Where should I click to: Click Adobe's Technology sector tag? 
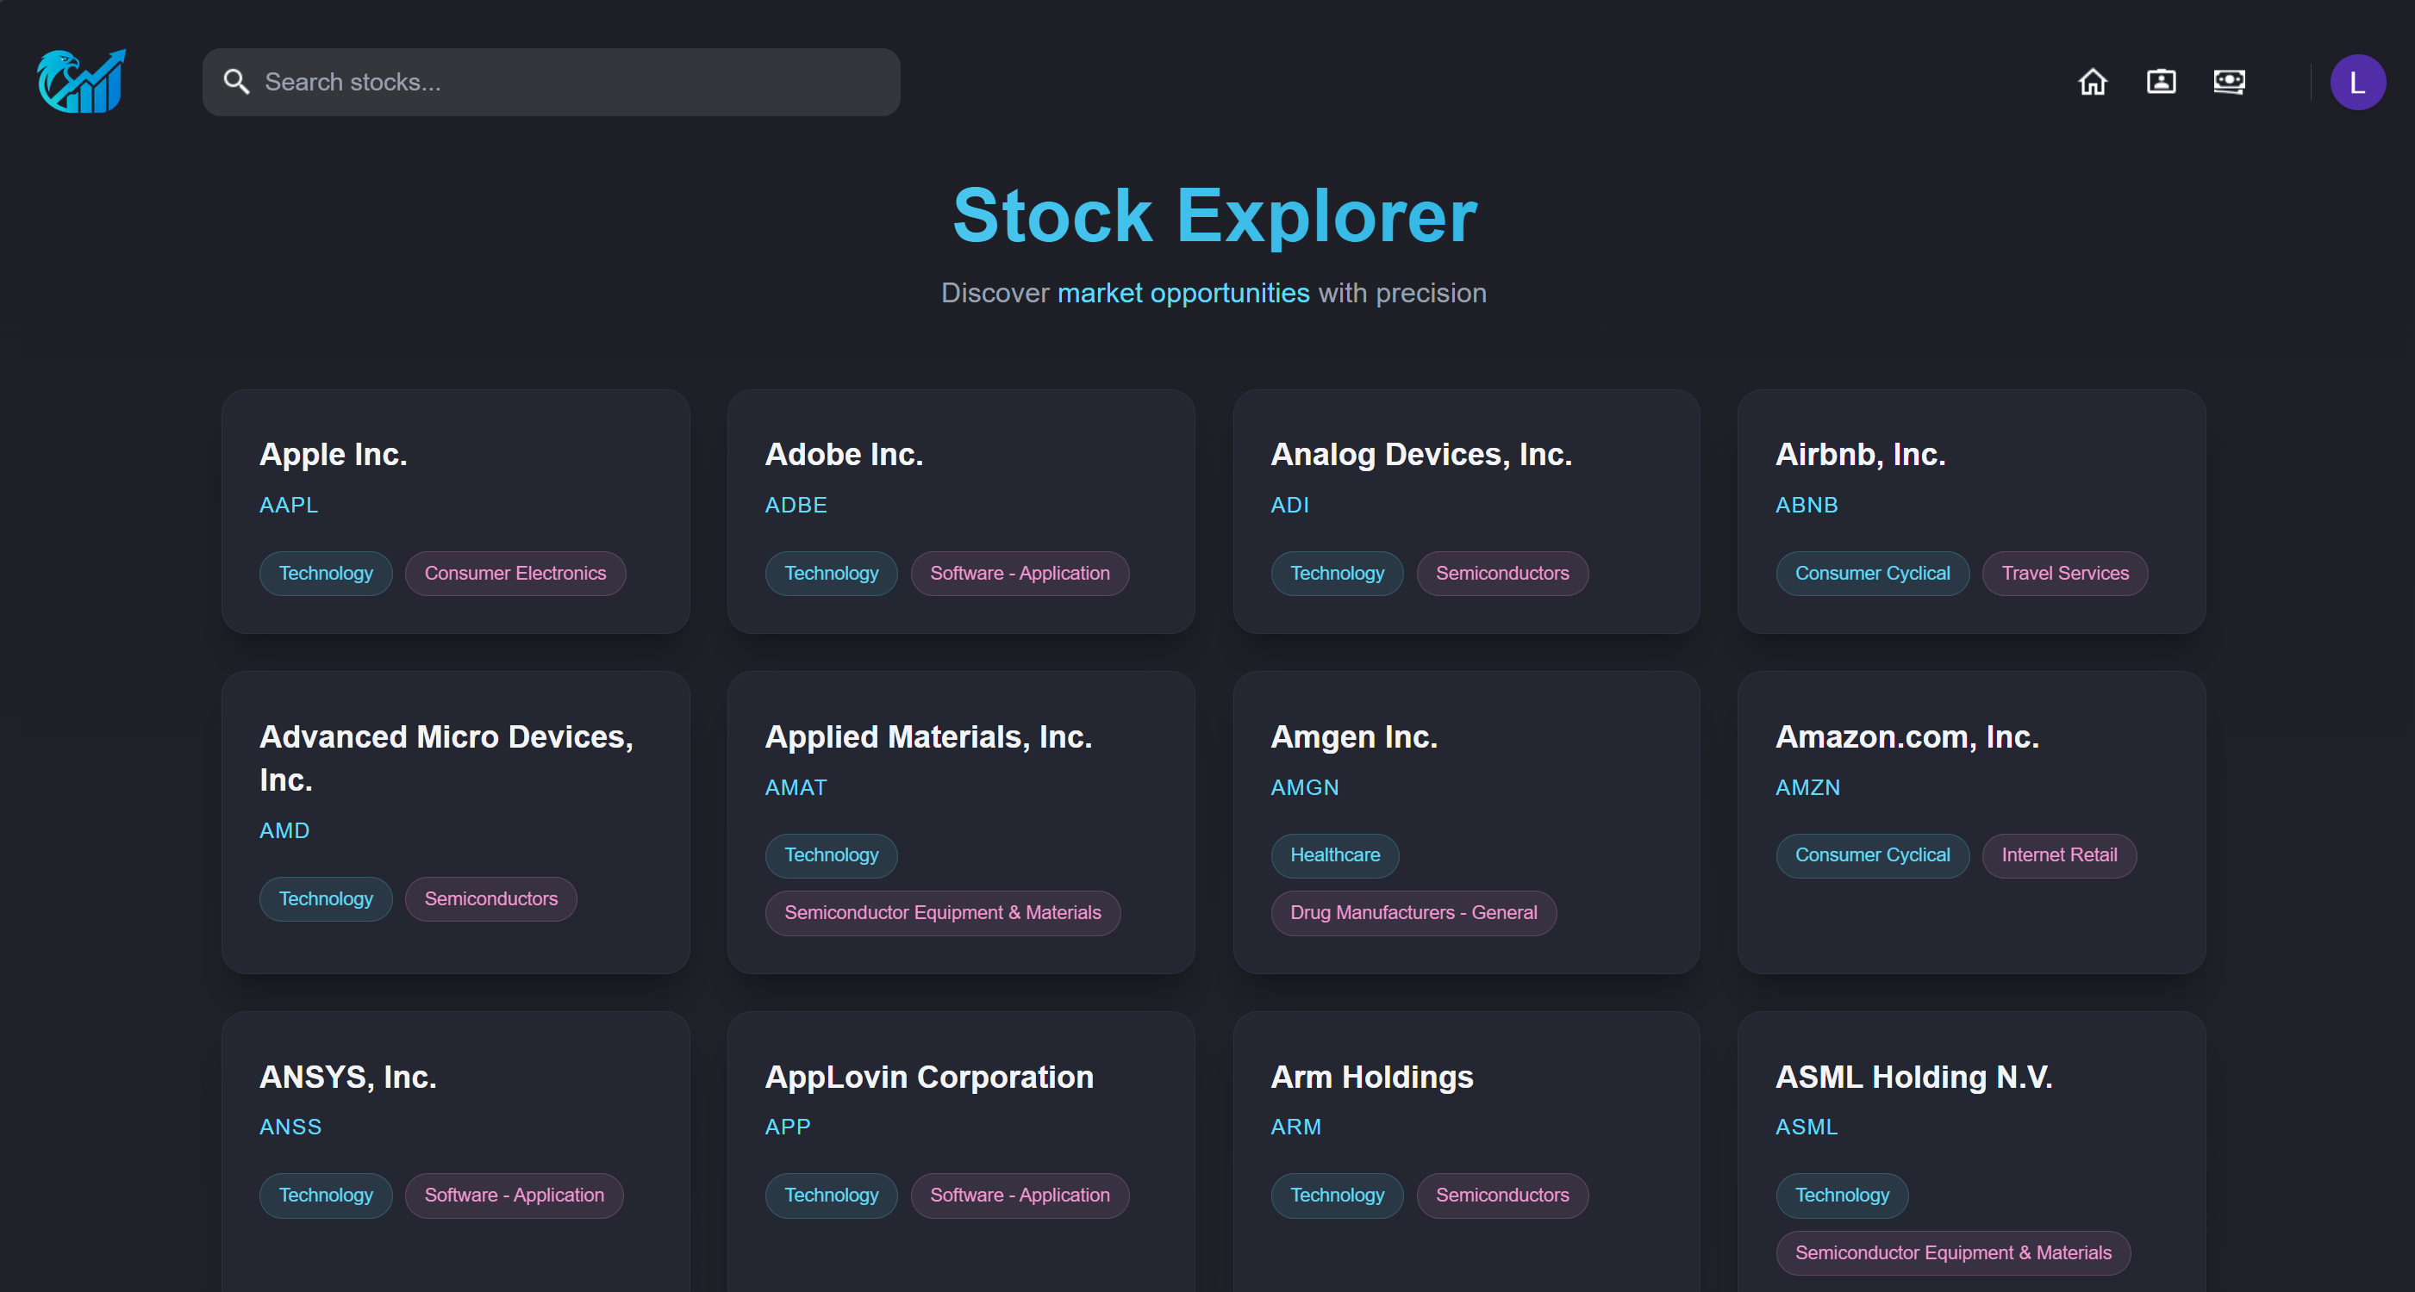point(831,574)
